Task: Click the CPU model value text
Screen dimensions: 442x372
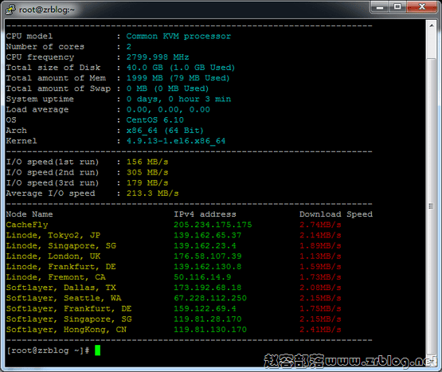Action: coord(178,36)
